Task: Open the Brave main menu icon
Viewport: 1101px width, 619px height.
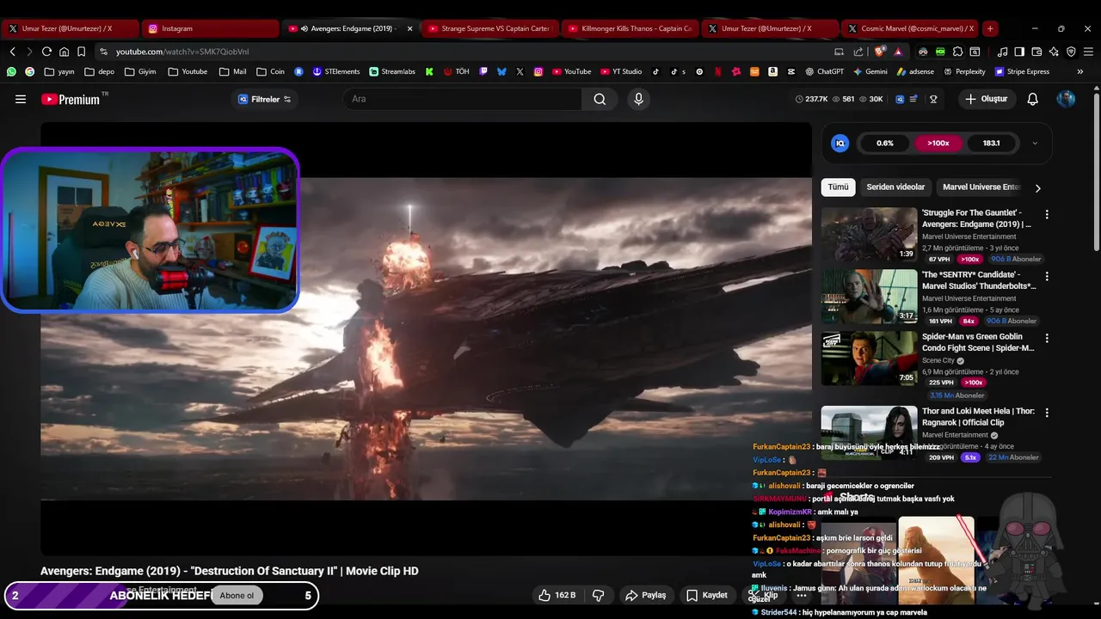Action: click(x=1088, y=52)
